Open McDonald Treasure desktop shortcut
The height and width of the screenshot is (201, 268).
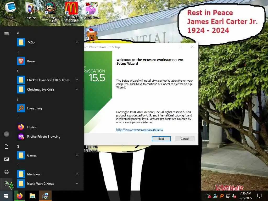coord(71,12)
